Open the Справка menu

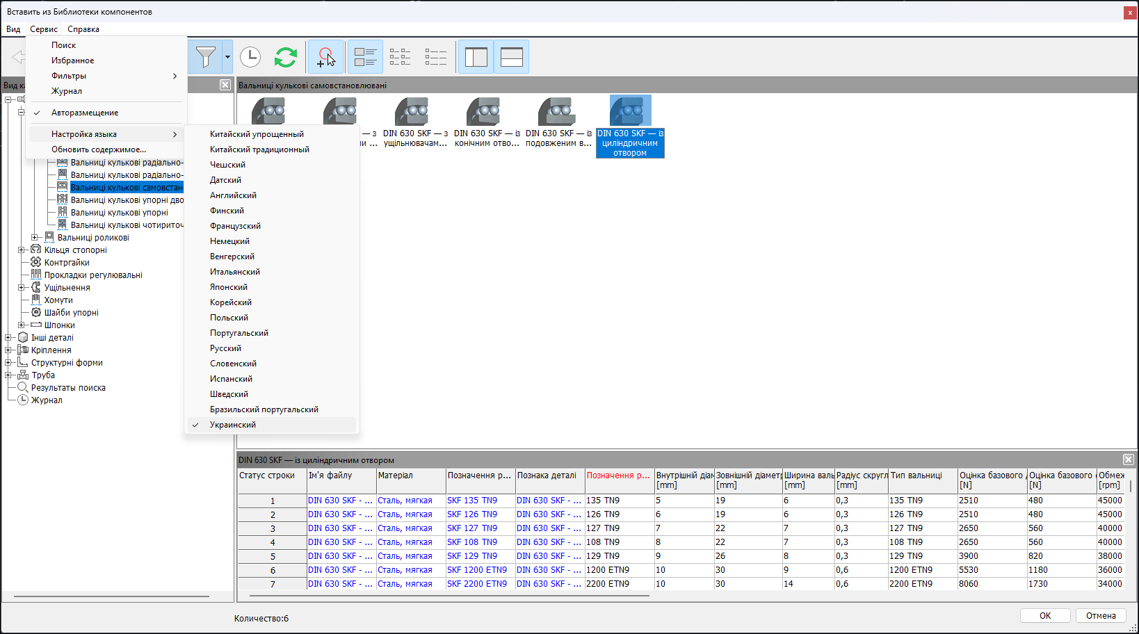[83, 29]
